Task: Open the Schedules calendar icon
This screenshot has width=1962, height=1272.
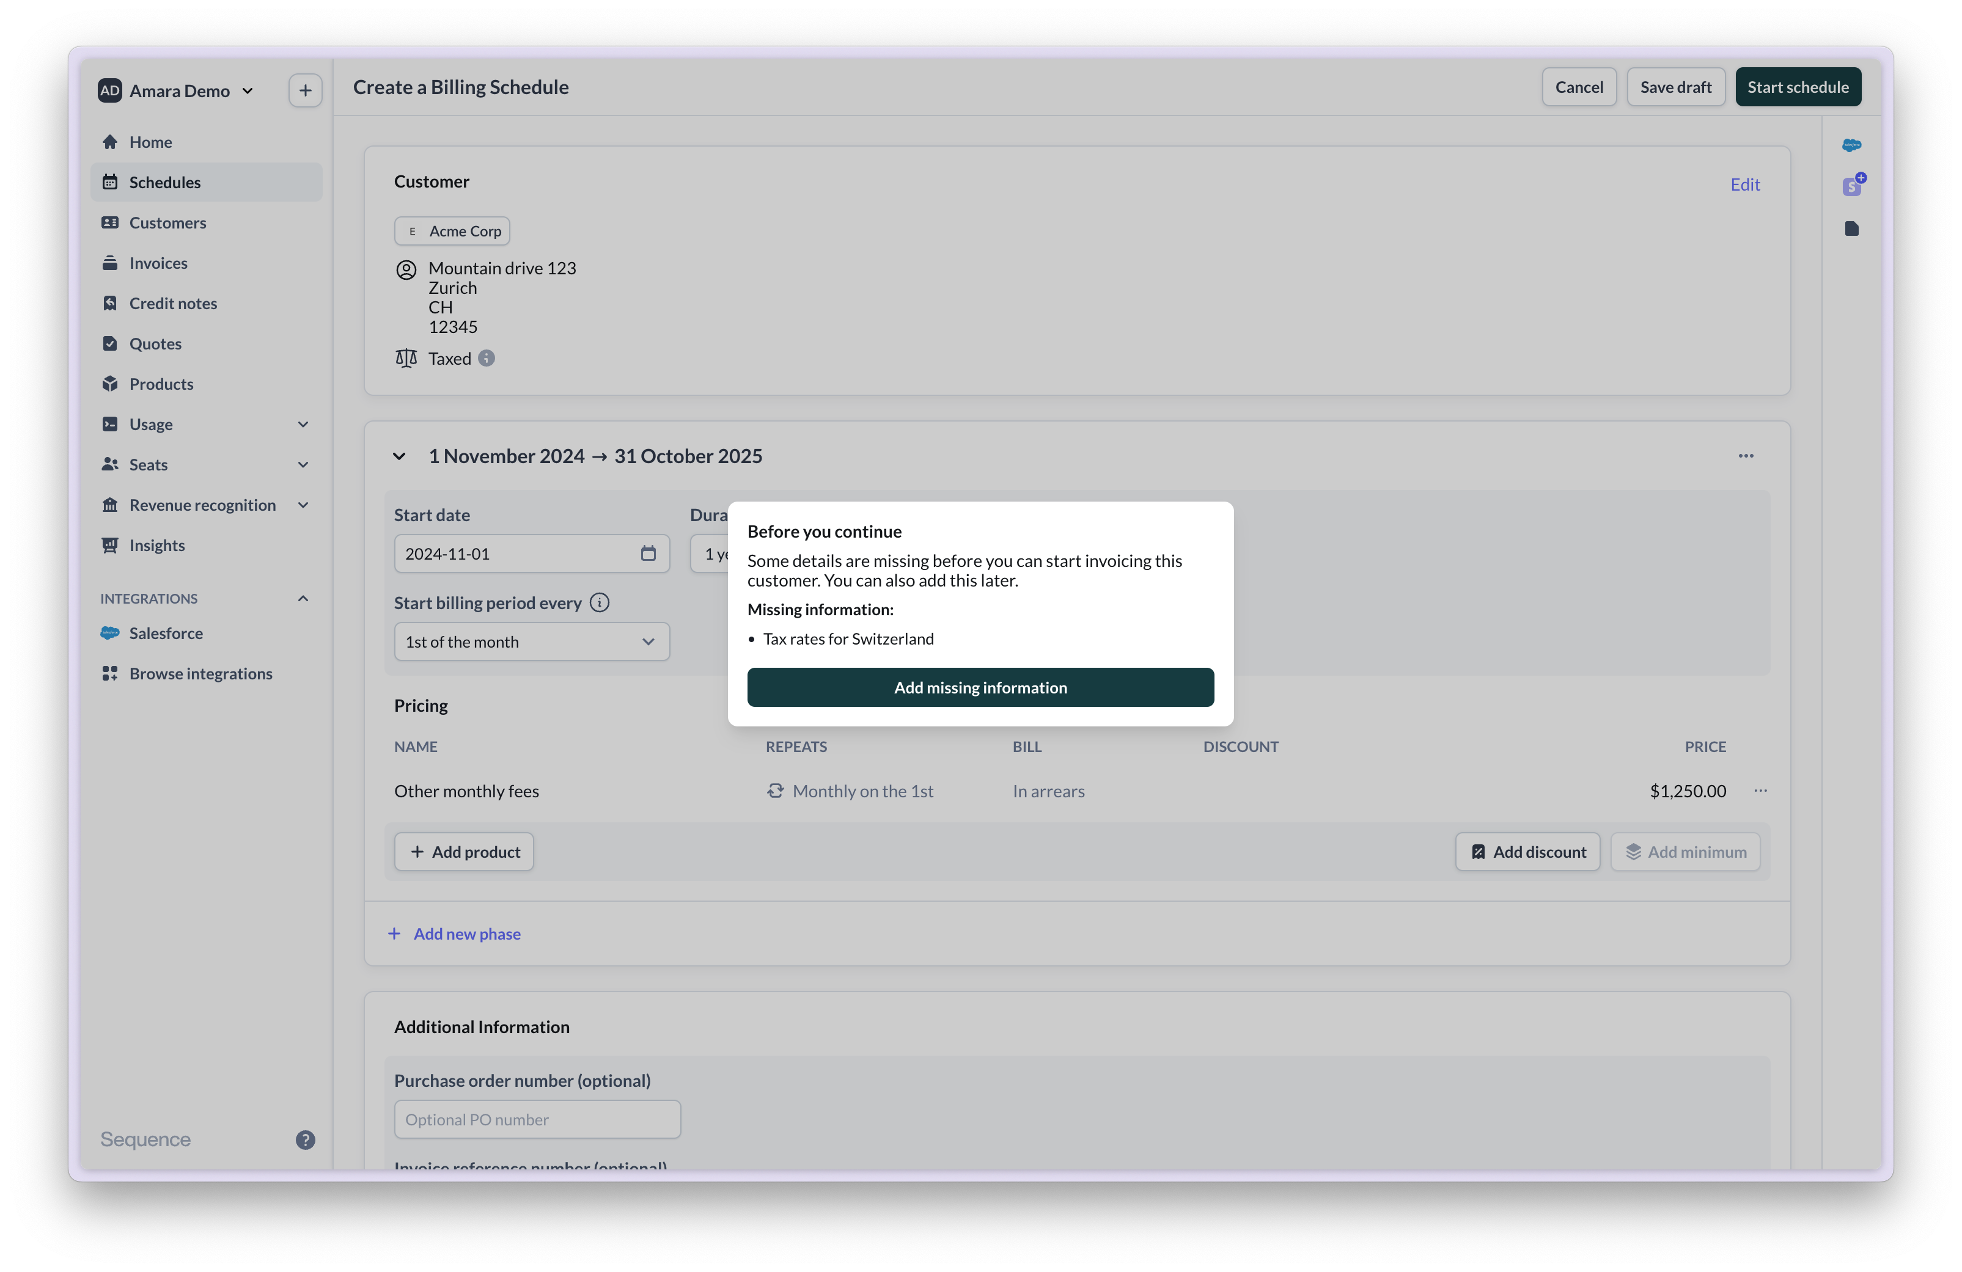Action: pos(109,182)
